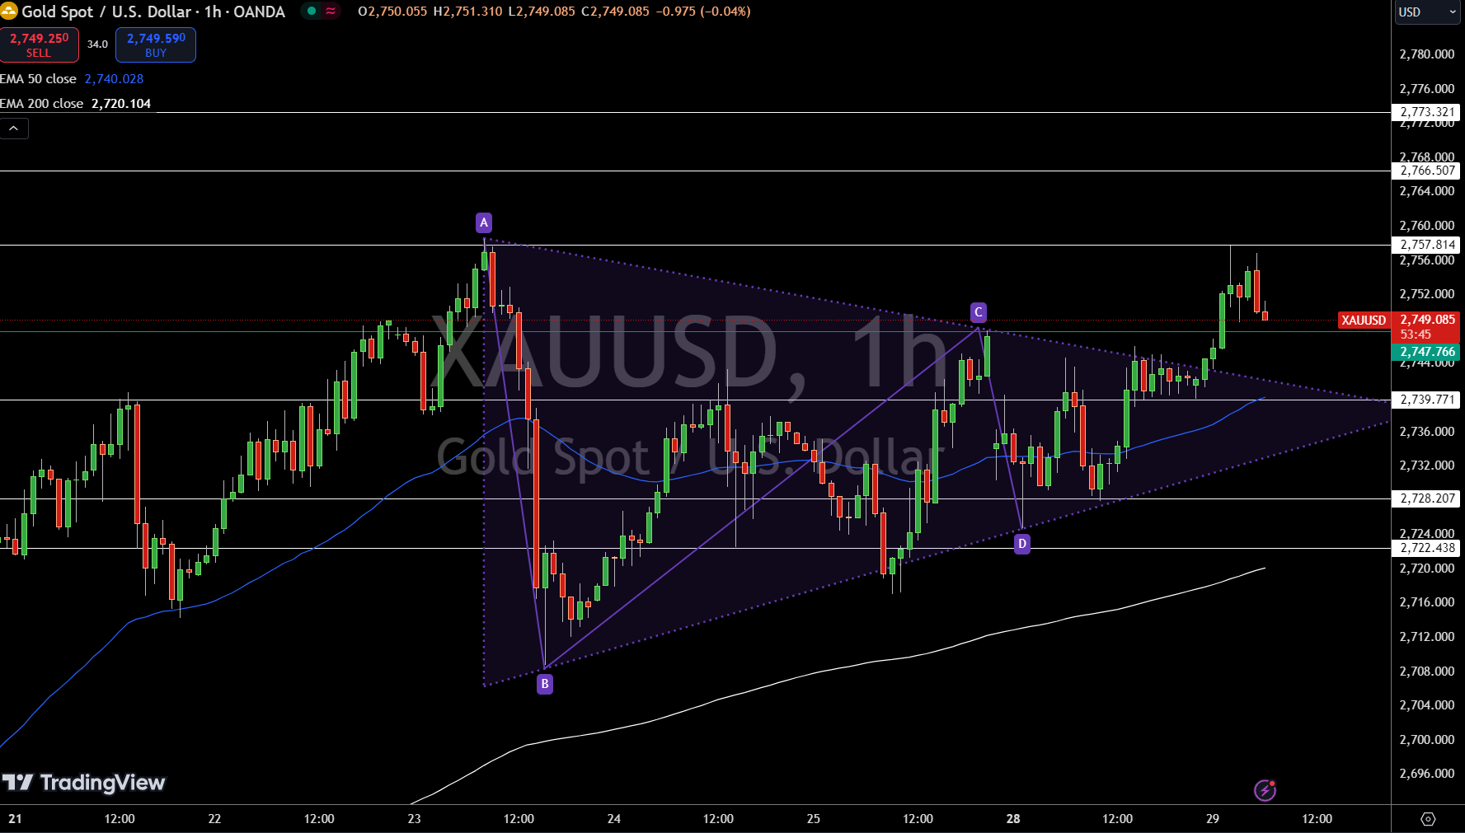Click the 2,773.321 horizontal line price label

[x=1426, y=112]
